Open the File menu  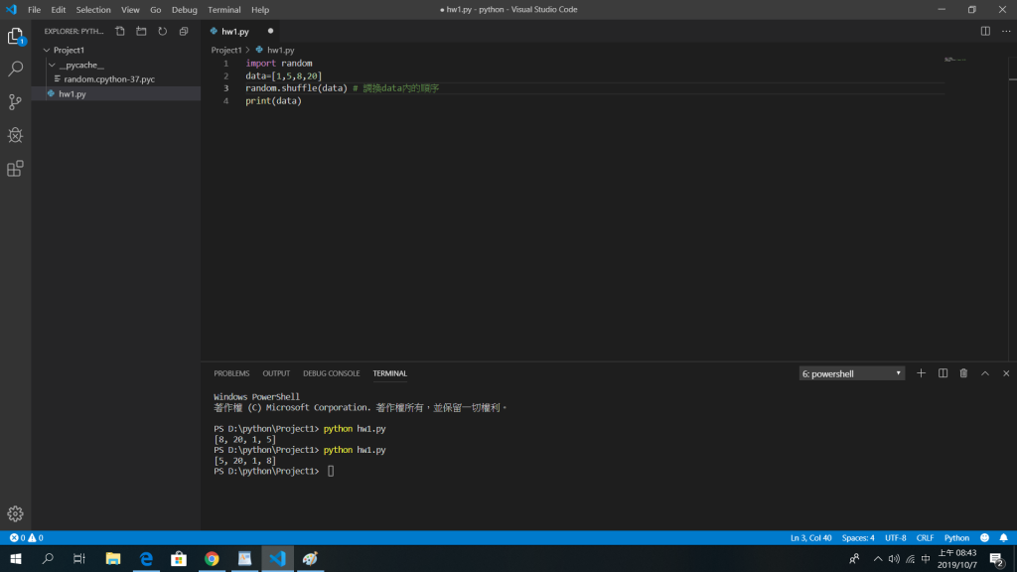point(34,10)
